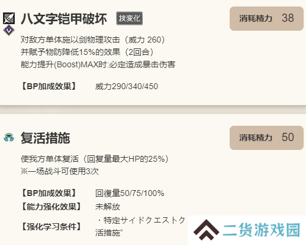Click the 消耗精力 38 cost badge
This screenshot has width=306, height=245.
(266, 18)
